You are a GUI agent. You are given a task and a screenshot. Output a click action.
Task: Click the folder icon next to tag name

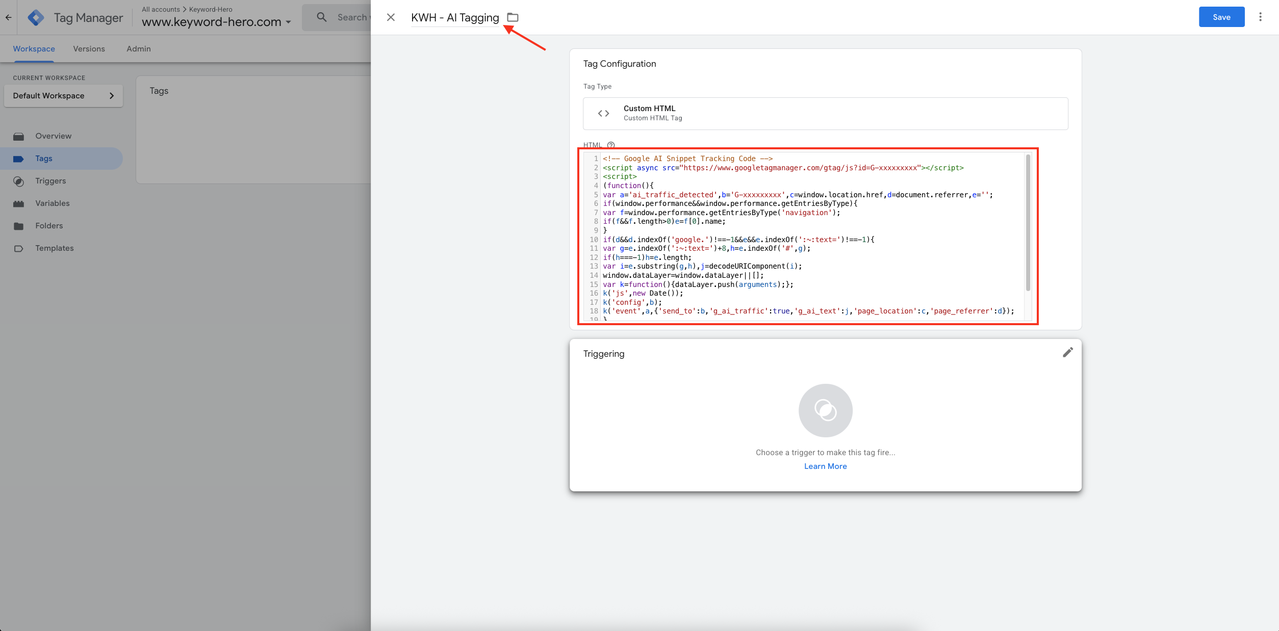[x=513, y=17]
